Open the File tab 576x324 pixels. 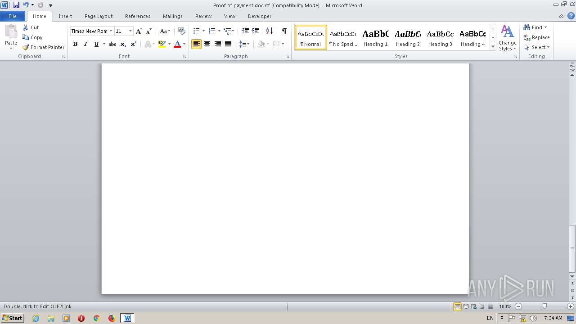[13, 16]
